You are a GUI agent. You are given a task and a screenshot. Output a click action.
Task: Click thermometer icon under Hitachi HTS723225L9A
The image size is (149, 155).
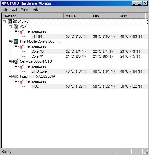click(22, 81)
